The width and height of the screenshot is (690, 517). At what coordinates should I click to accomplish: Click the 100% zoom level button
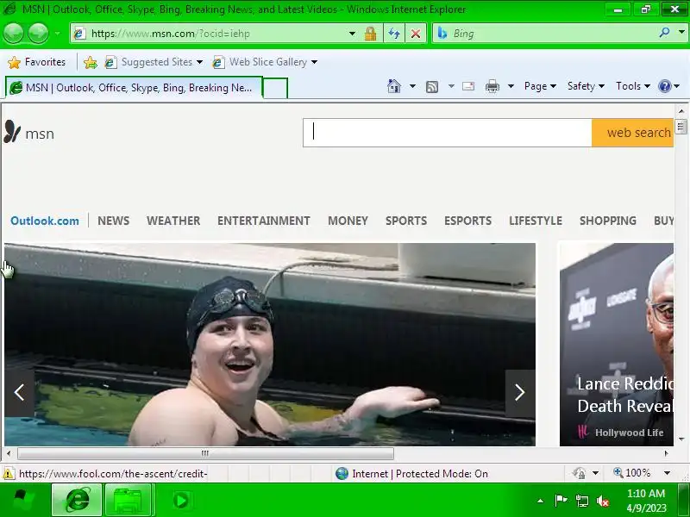632,473
